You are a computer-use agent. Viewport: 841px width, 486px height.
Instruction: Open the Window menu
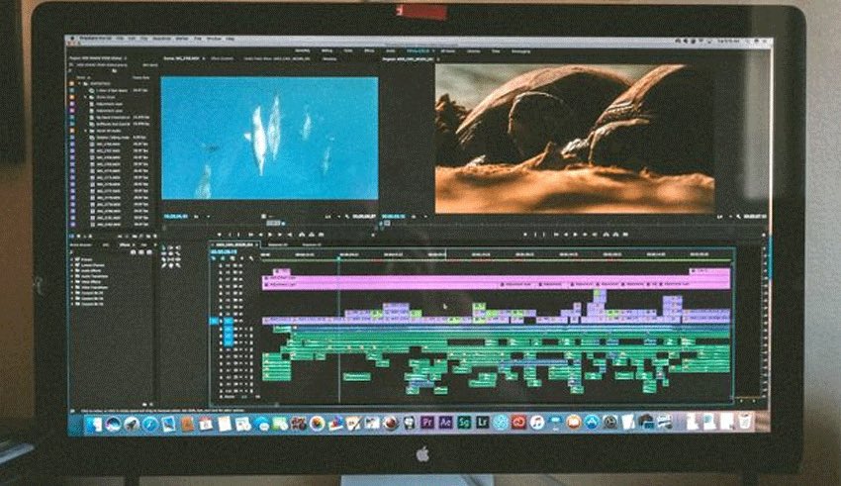(214, 39)
